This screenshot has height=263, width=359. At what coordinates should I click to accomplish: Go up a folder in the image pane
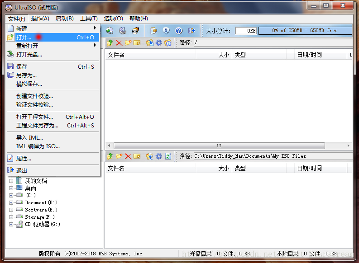(x=110, y=43)
